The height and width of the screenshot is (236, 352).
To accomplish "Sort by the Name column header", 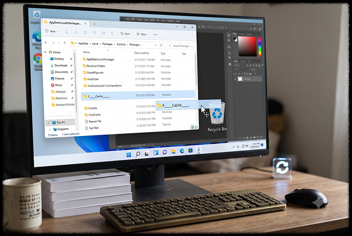I will [87, 52].
